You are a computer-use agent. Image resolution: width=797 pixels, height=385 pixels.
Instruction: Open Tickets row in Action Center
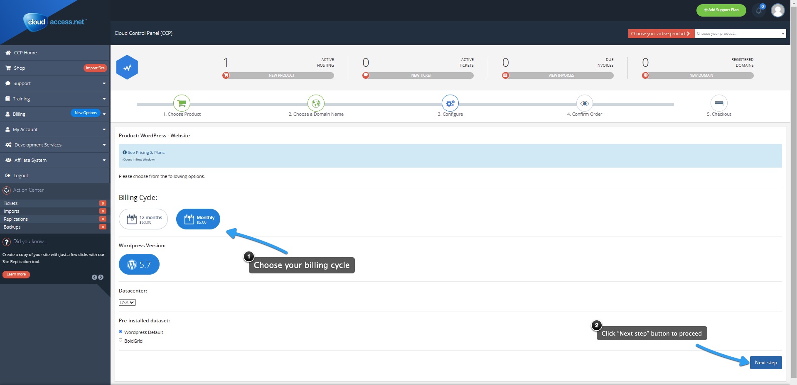[54, 203]
